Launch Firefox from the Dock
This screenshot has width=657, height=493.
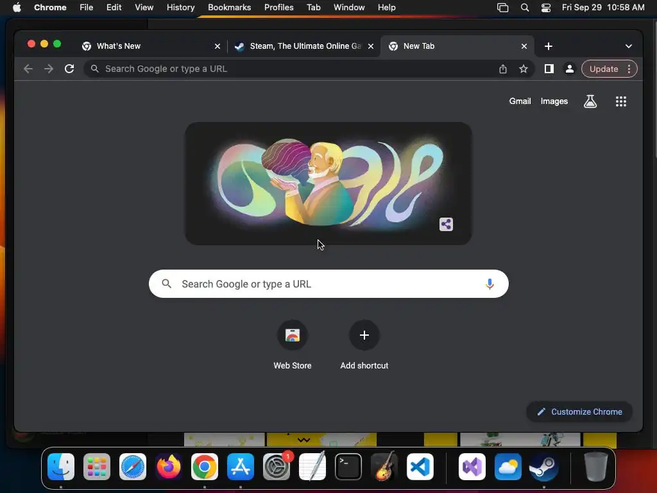tap(169, 467)
